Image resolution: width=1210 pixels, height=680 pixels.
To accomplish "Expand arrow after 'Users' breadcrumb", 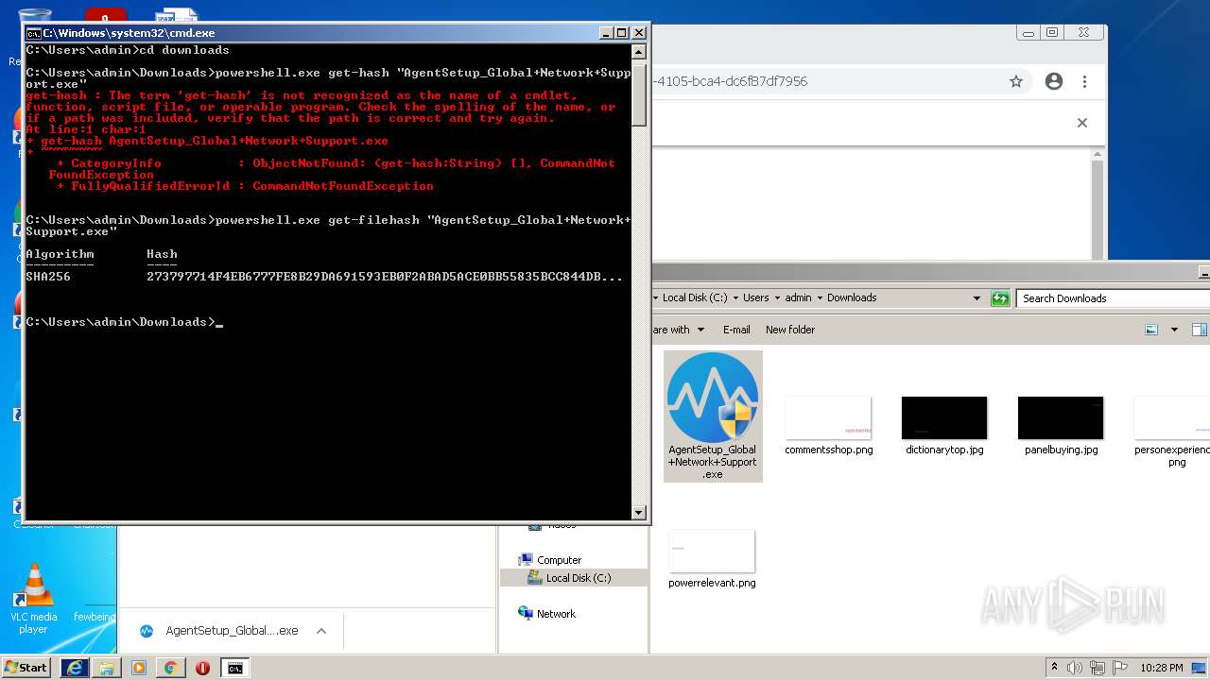I will [777, 297].
